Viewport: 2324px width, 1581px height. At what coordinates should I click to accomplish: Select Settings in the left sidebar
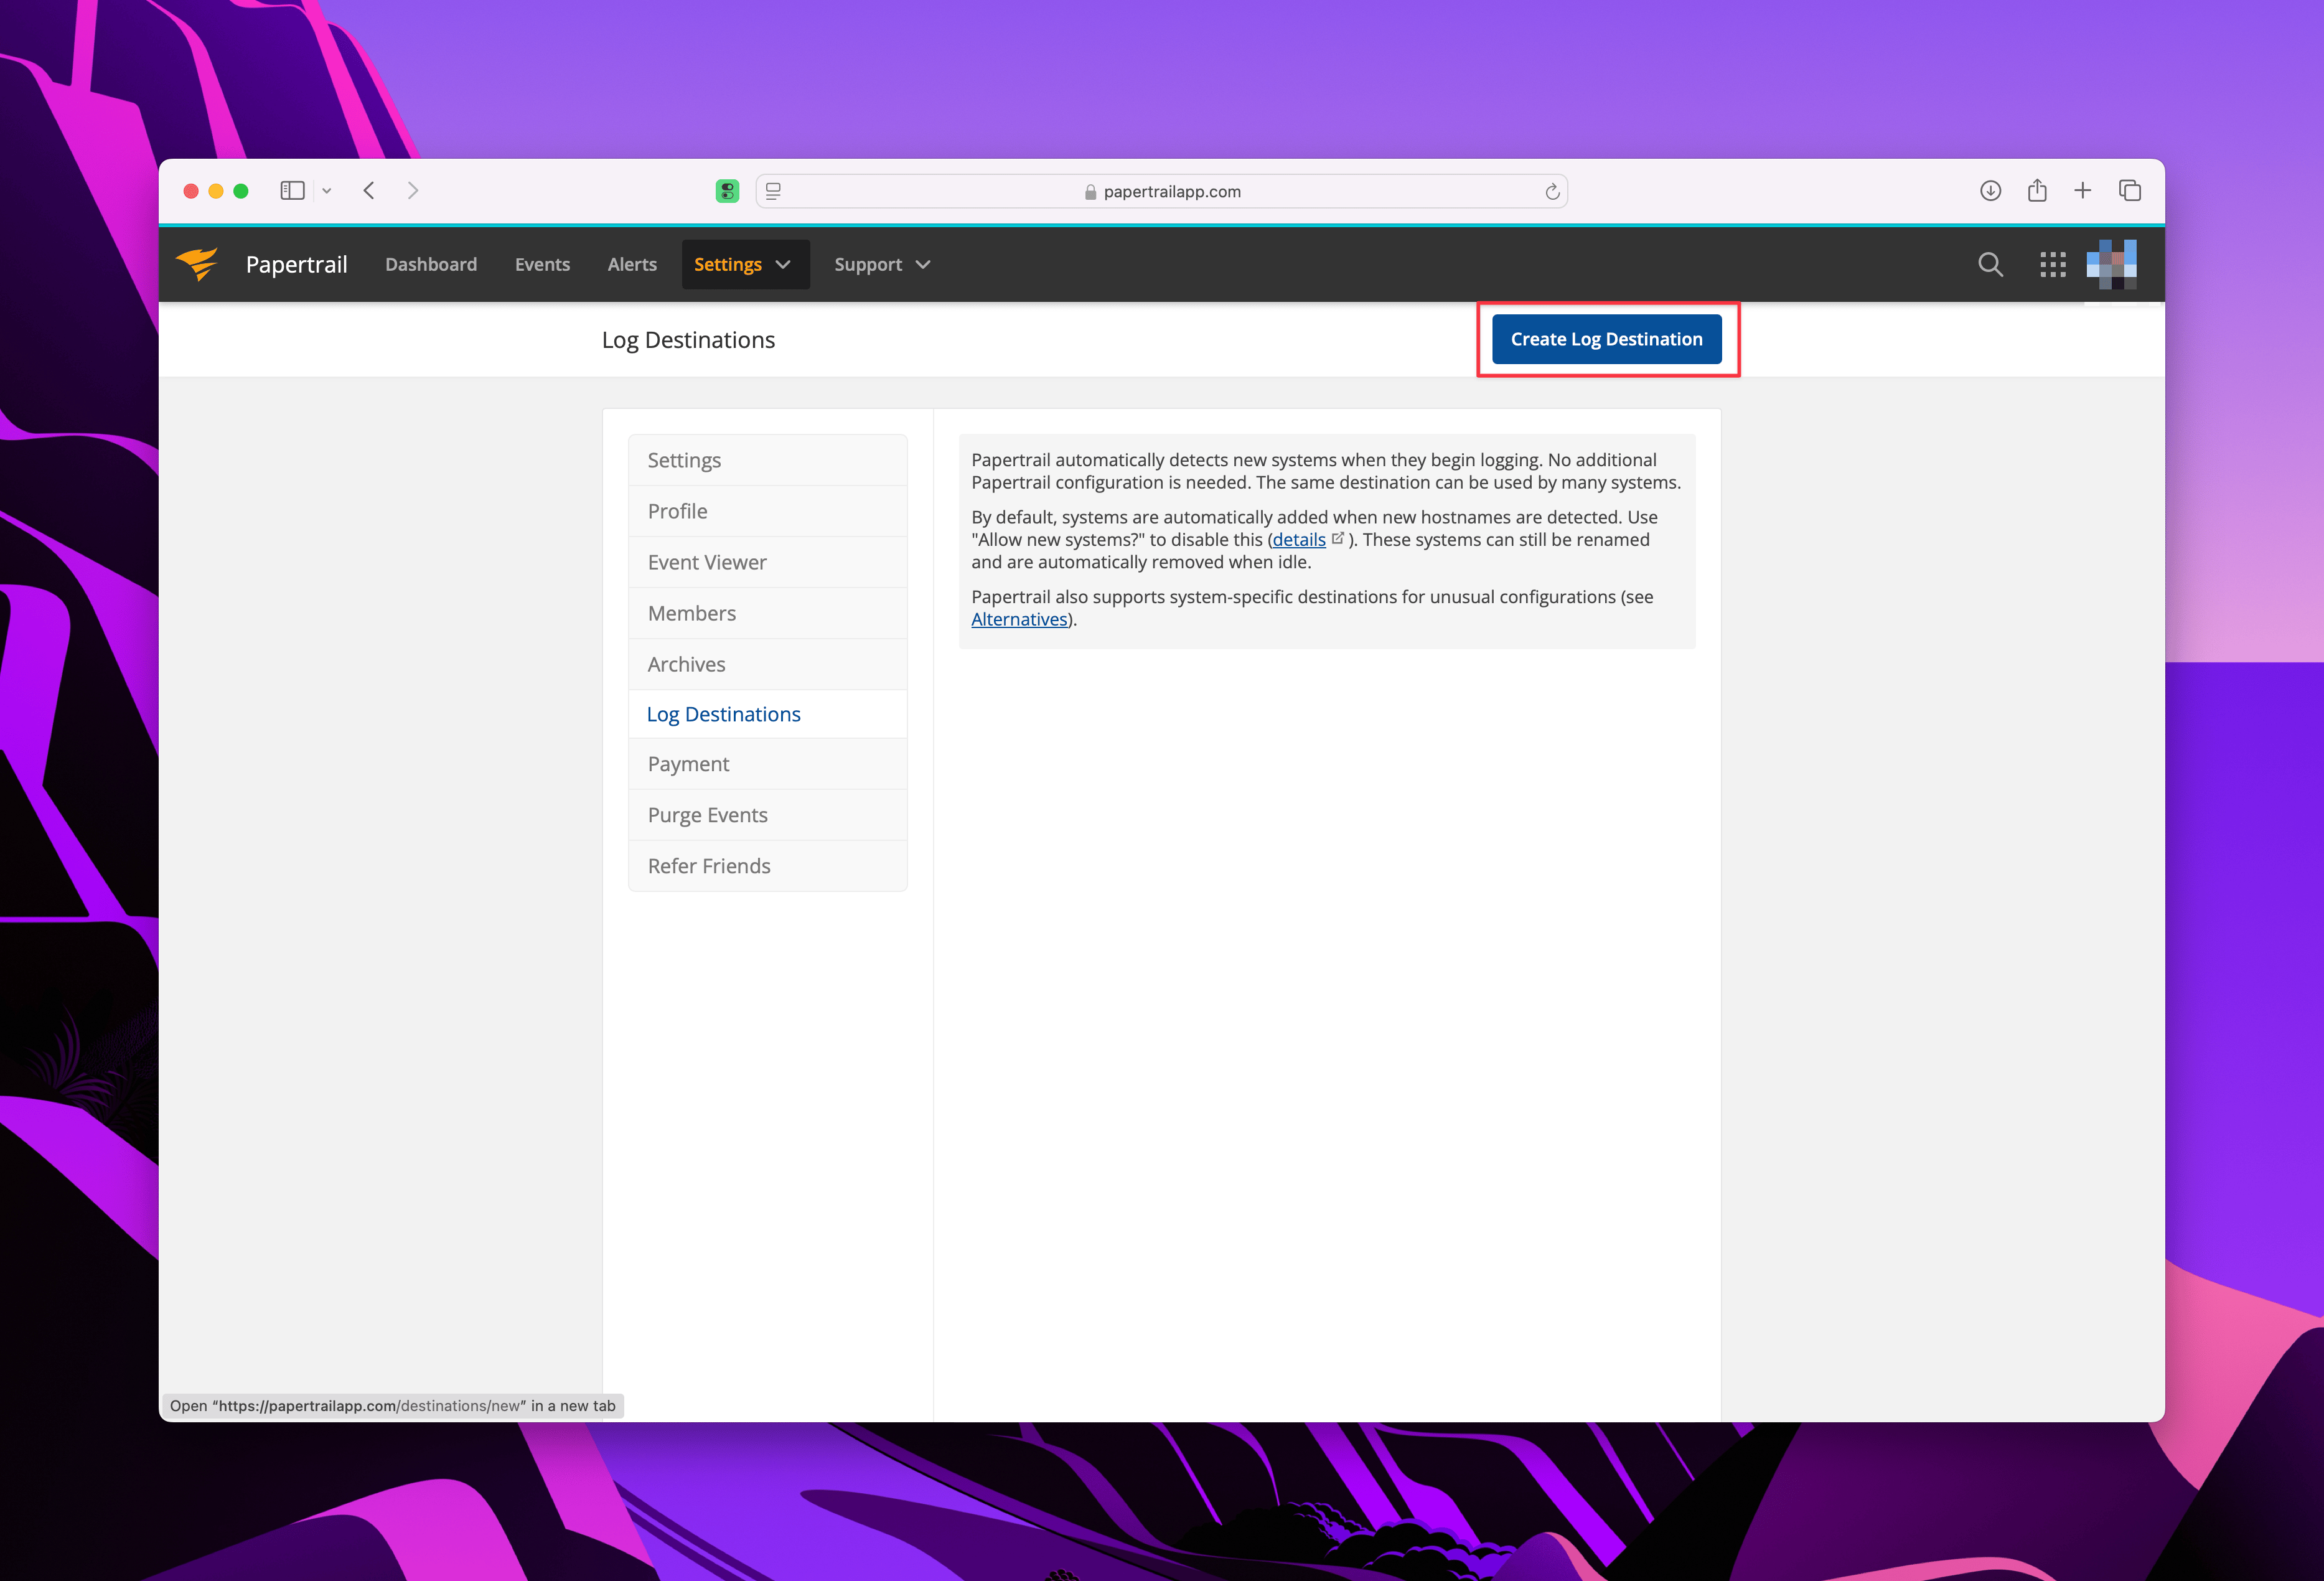(767, 460)
